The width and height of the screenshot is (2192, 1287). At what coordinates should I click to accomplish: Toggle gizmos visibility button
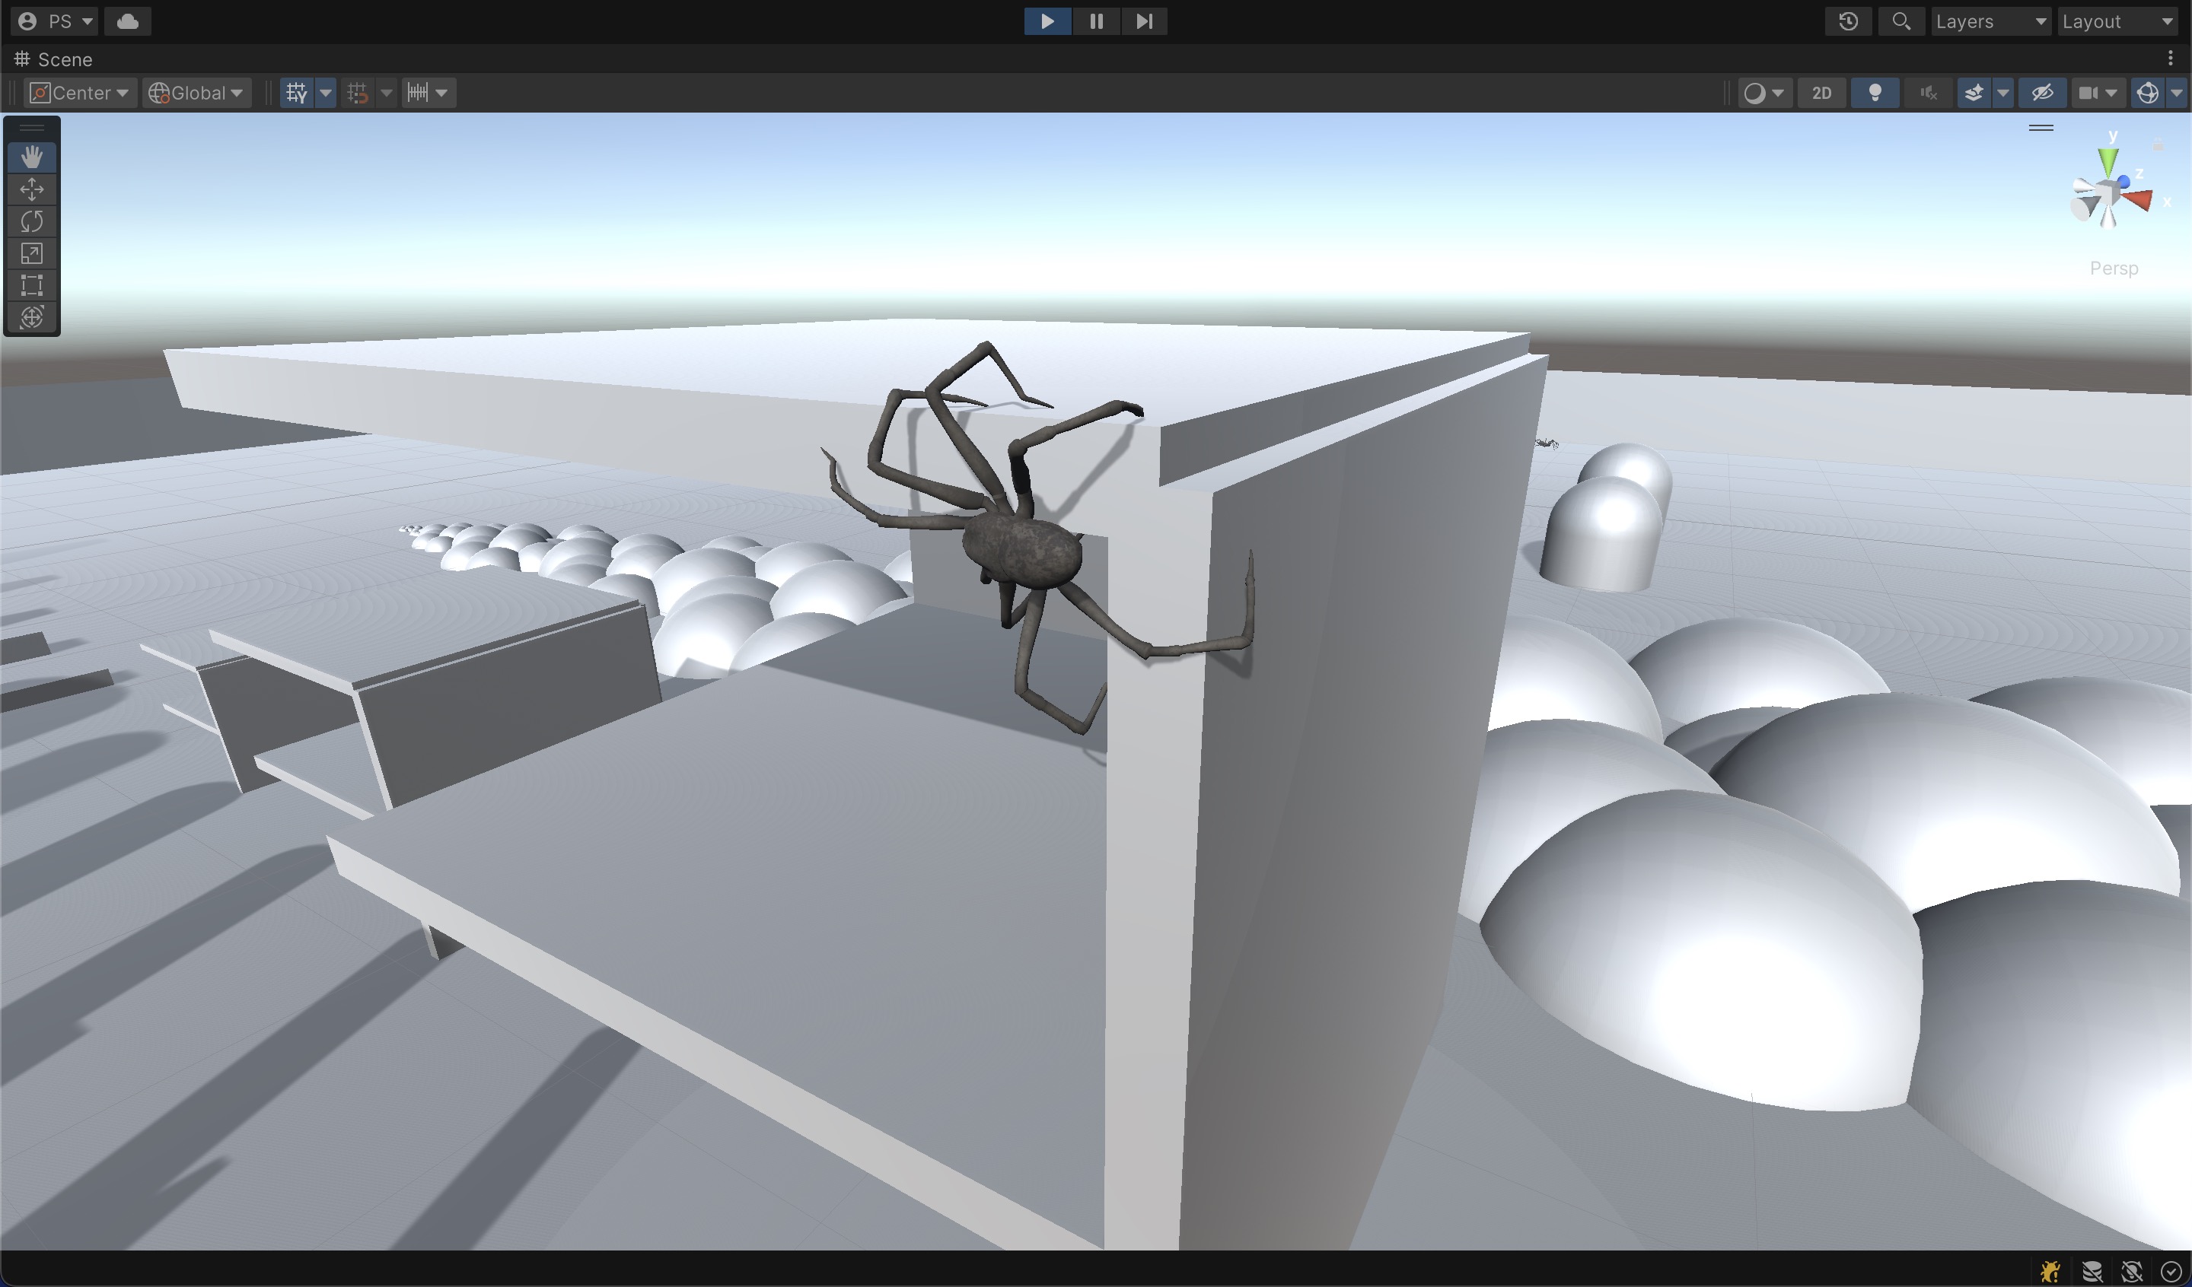click(x=2148, y=93)
